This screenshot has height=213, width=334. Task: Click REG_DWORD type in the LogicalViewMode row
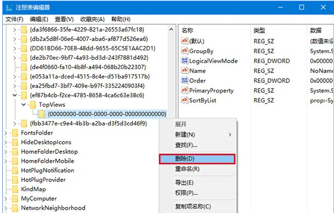pyautogui.click(x=271, y=61)
